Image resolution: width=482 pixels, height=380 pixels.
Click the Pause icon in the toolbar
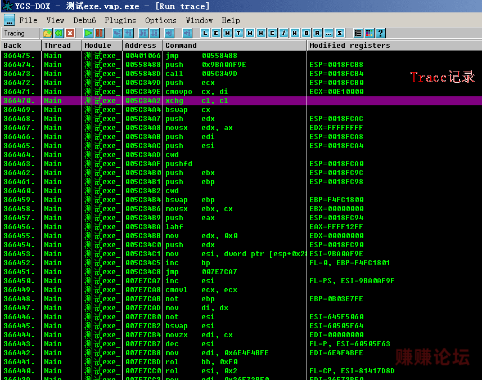100,33
